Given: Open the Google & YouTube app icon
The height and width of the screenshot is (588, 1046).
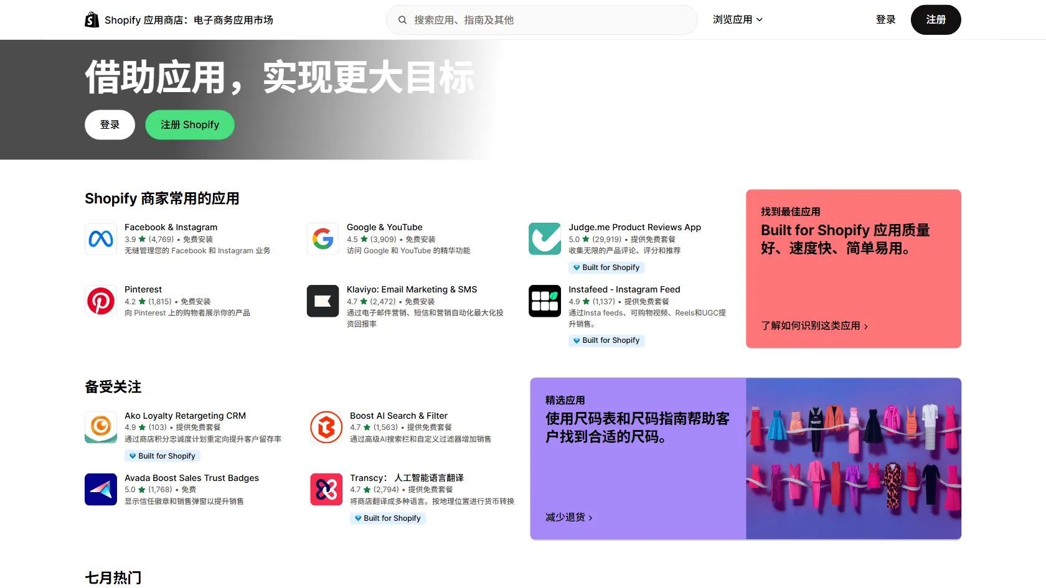Looking at the screenshot, I should coord(323,239).
